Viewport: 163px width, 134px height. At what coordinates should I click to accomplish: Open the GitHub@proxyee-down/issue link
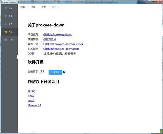tap(61, 49)
